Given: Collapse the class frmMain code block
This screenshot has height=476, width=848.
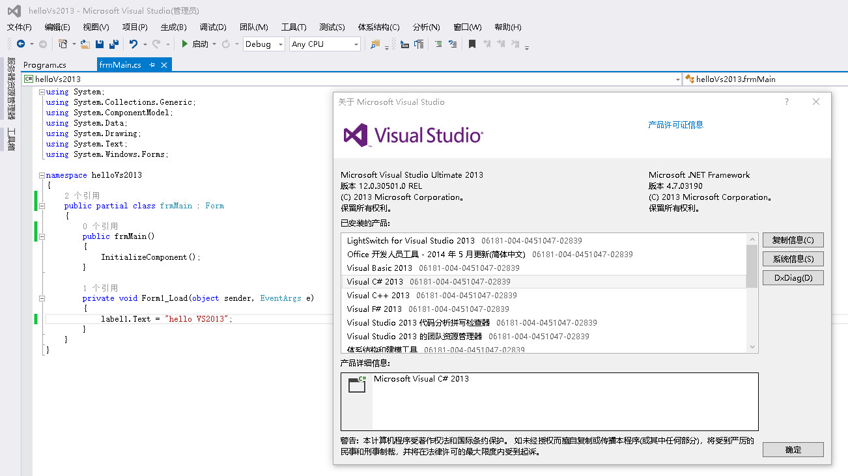Looking at the screenshot, I should point(42,206).
